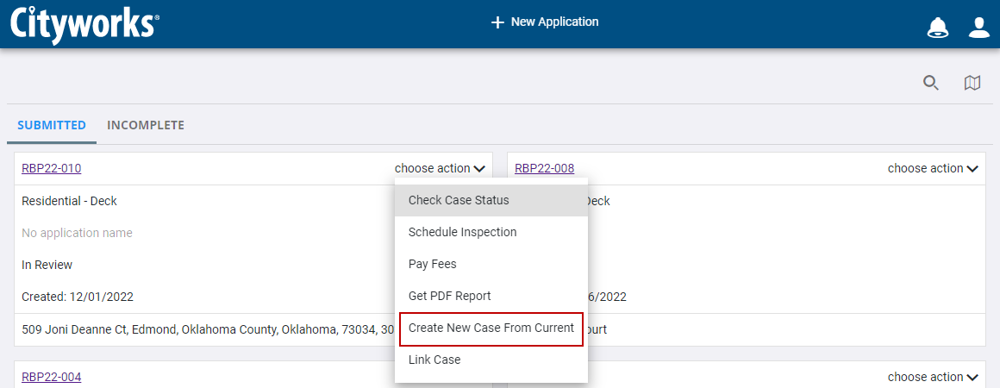1000x388 pixels.
Task: Open notifications bell icon
Action: point(938,28)
